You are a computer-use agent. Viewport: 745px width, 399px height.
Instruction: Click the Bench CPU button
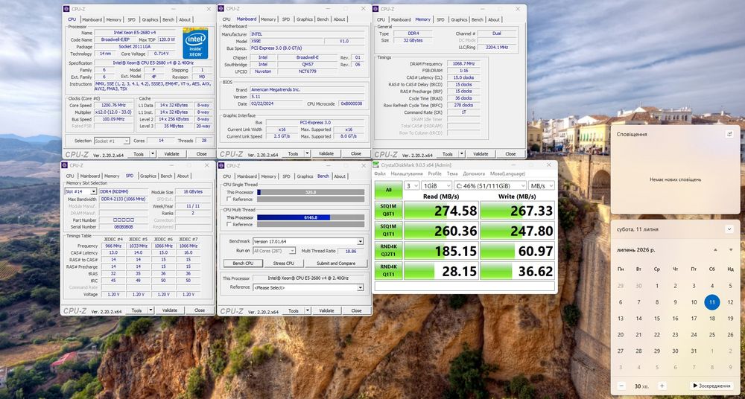click(x=243, y=264)
